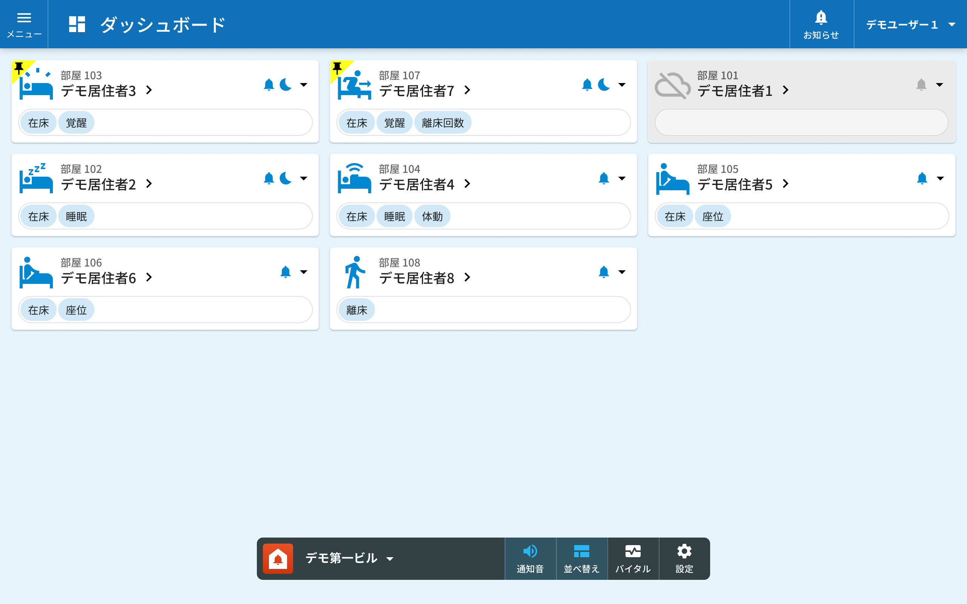Open the 設定 settings button

click(x=684, y=558)
